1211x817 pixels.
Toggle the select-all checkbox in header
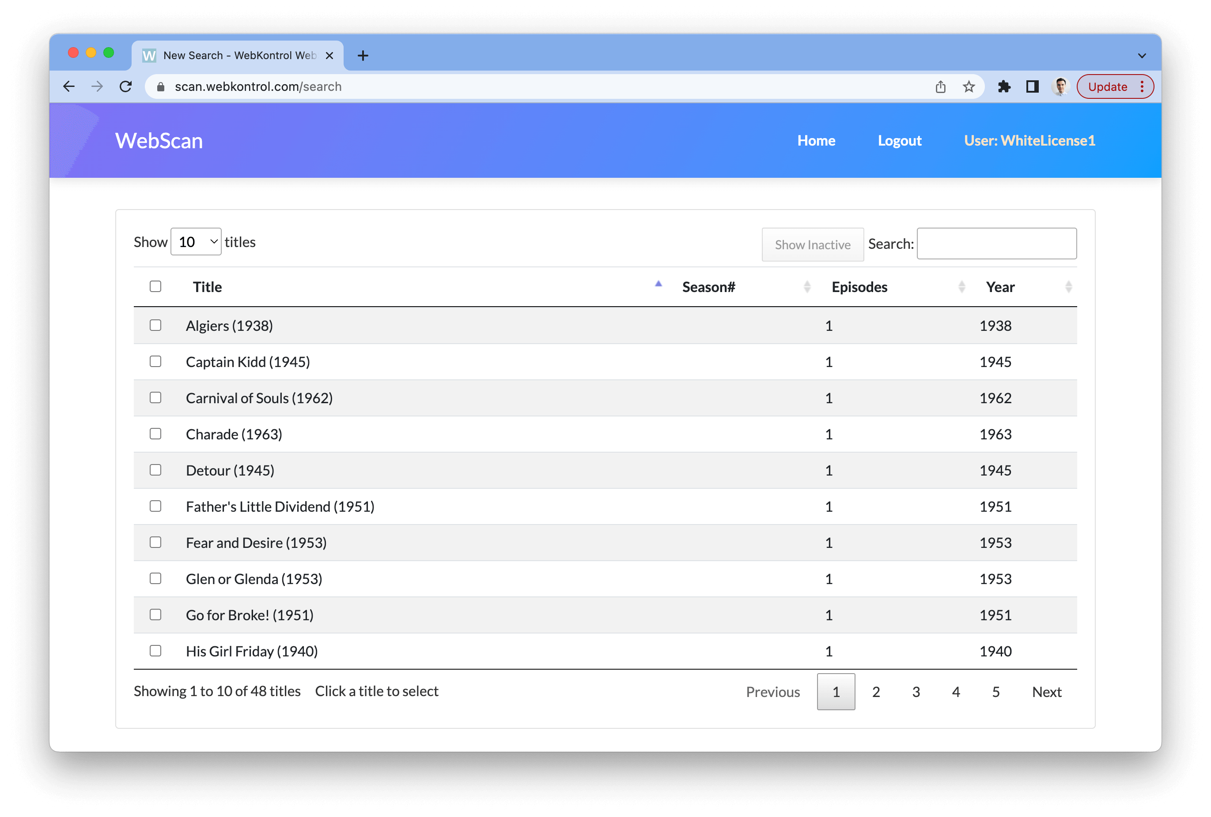click(155, 286)
